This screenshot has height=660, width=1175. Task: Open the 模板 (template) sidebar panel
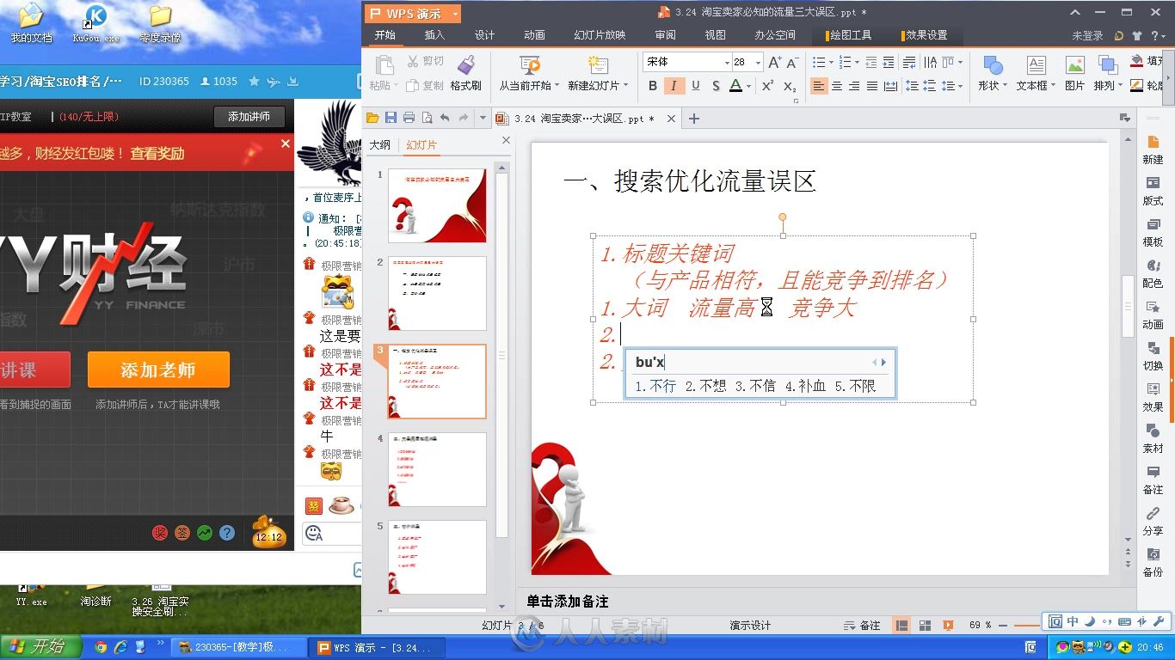pos(1153,232)
